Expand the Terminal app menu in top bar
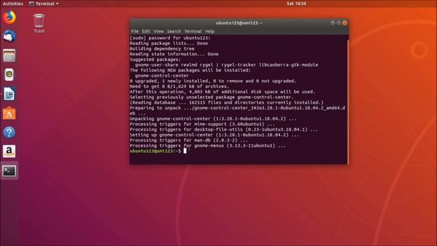Screen dimensions: 437x246 pyautogui.click(x=44, y=3)
